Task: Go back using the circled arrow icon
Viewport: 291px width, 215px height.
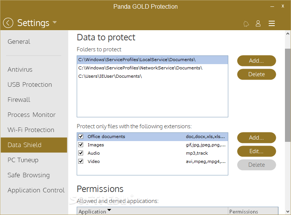Action: 8,23
